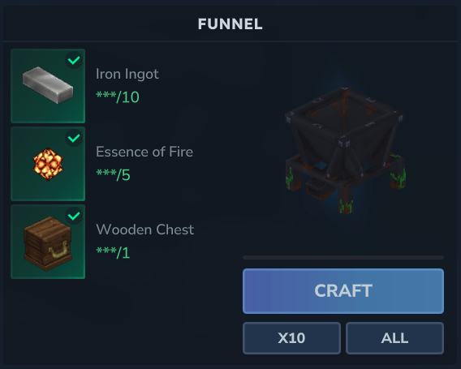Click the crafting progress bar

tap(343, 258)
